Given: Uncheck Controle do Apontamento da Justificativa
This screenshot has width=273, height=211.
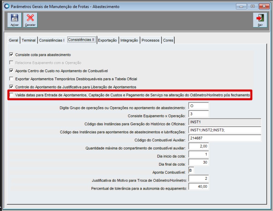Looking at the screenshot, I should coord(11,87).
